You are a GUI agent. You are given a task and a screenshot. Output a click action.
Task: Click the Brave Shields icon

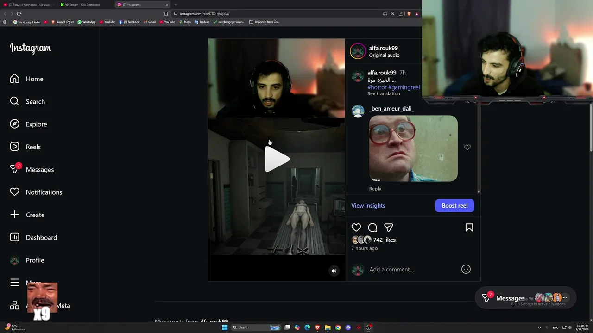[409, 14]
